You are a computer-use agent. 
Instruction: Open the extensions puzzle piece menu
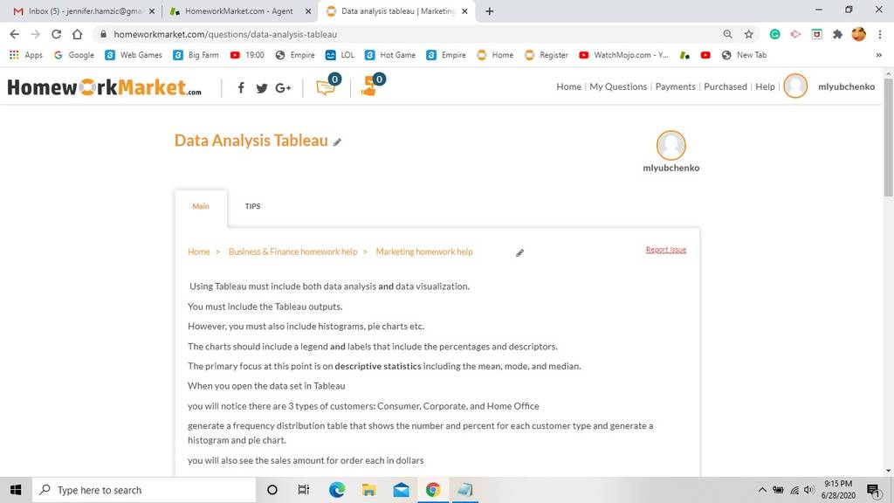(x=837, y=34)
